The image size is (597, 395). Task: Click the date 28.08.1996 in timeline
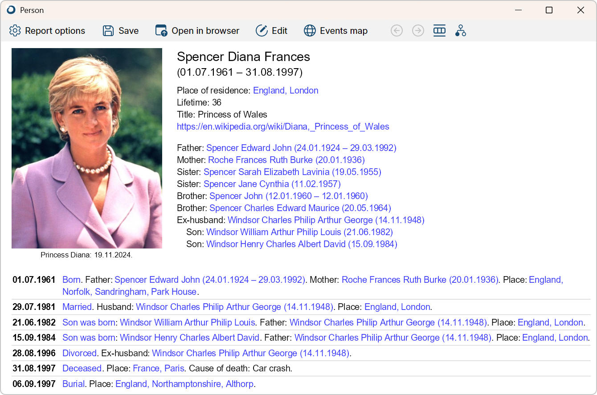pos(34,353)
